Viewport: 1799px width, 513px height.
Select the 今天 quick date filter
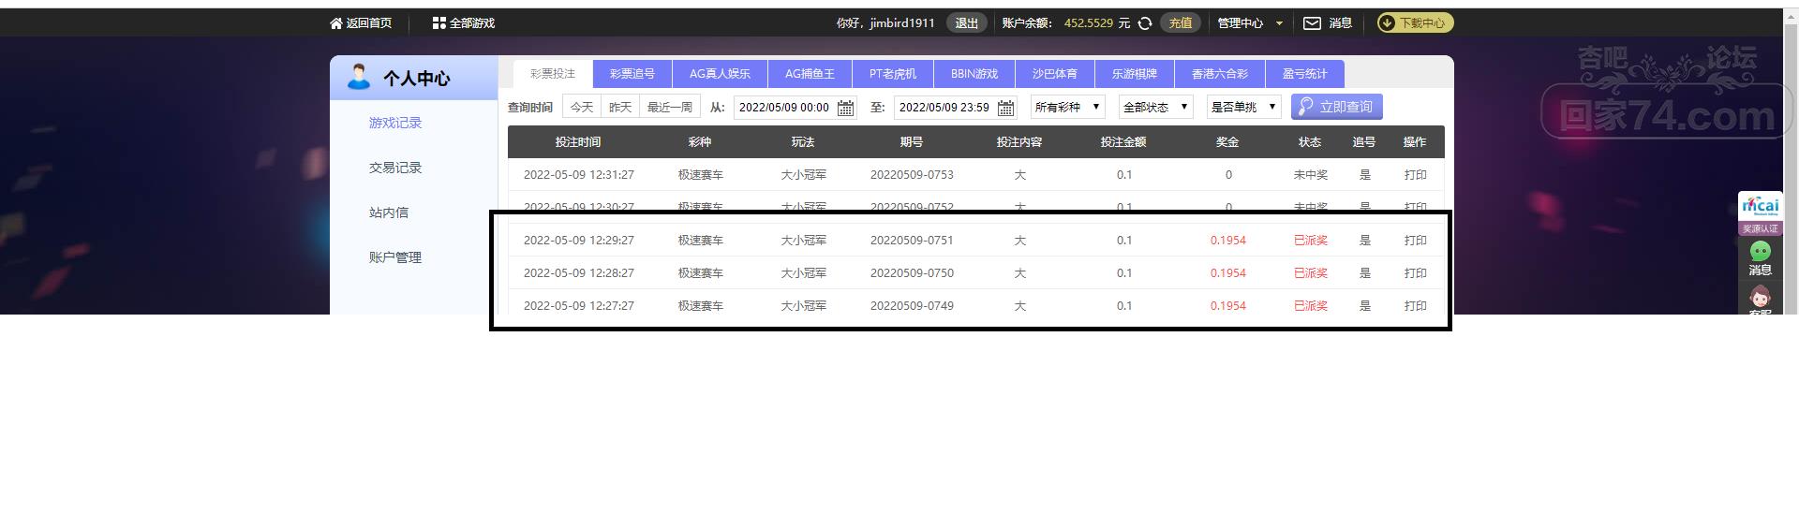[x=582, y=108]
